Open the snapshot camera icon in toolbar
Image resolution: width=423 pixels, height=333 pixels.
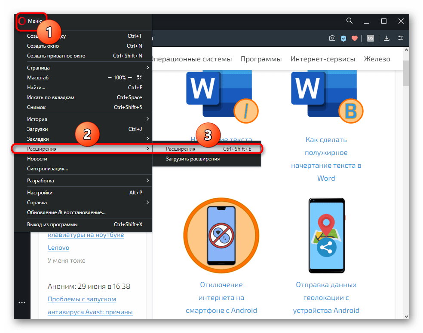(332, 38)
